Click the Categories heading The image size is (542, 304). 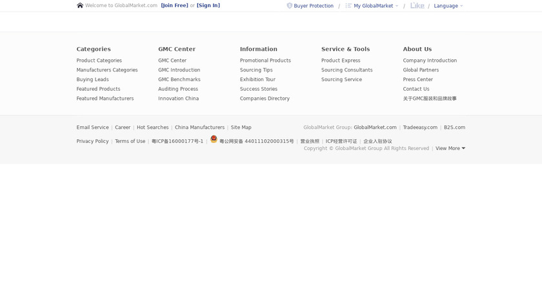tap(94, 49)
